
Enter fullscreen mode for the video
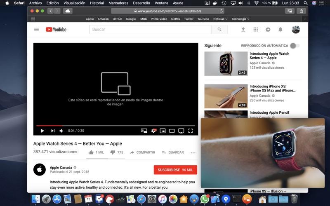point(191,131)
